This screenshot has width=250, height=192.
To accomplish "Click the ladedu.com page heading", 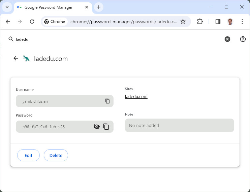I will coord(51,59).
